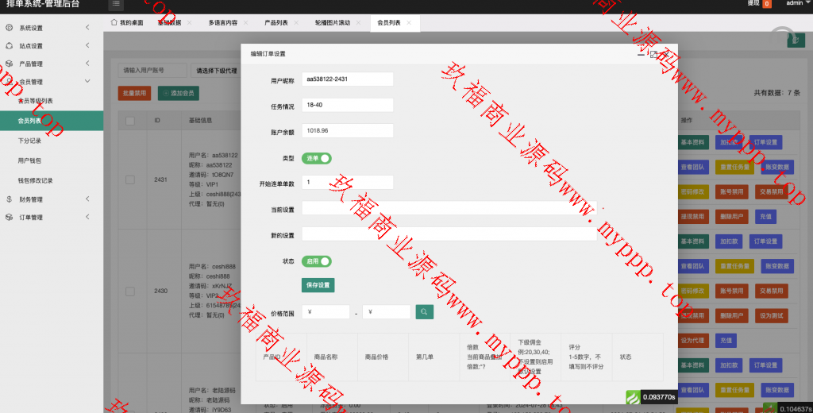The image size is (813, 413).
Task: Expand the 站点设置 sidebar section
Action: (87, 46)
